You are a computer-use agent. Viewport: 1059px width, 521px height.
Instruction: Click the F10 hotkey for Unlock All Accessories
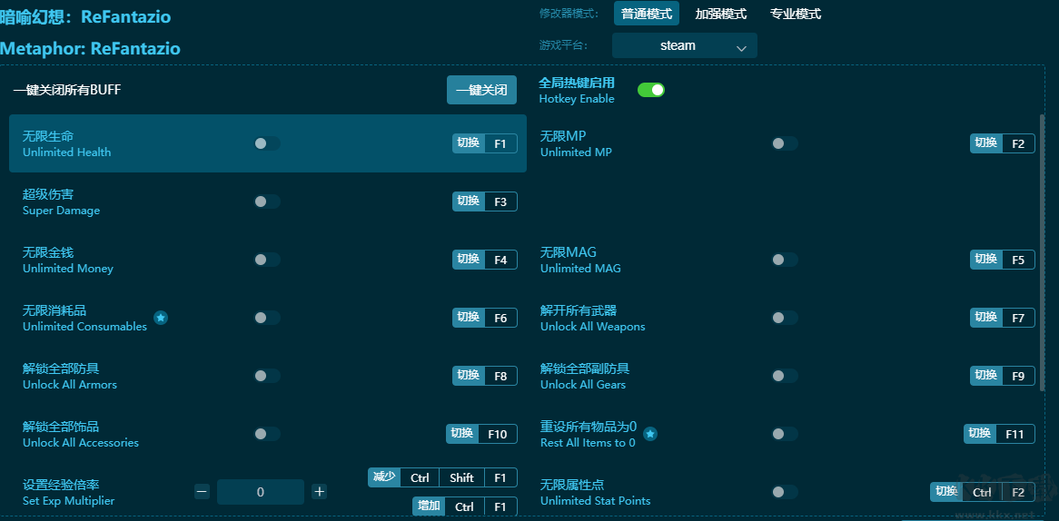(x=481, y=434)
